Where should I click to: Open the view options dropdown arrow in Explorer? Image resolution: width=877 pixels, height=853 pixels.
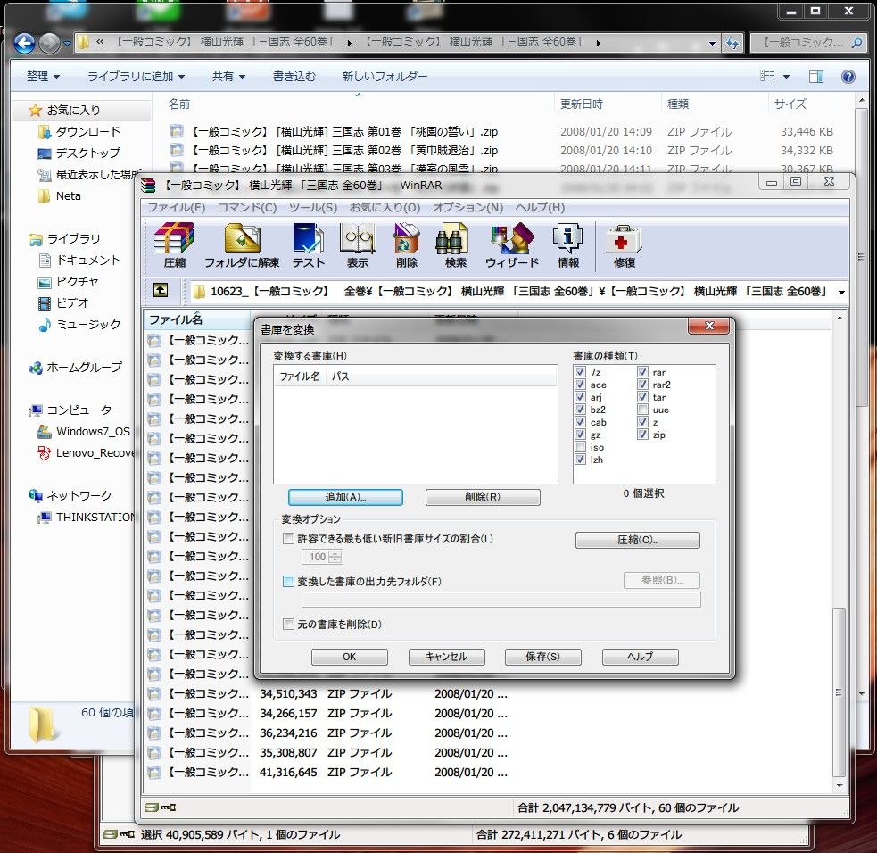(x=786, y=77)
